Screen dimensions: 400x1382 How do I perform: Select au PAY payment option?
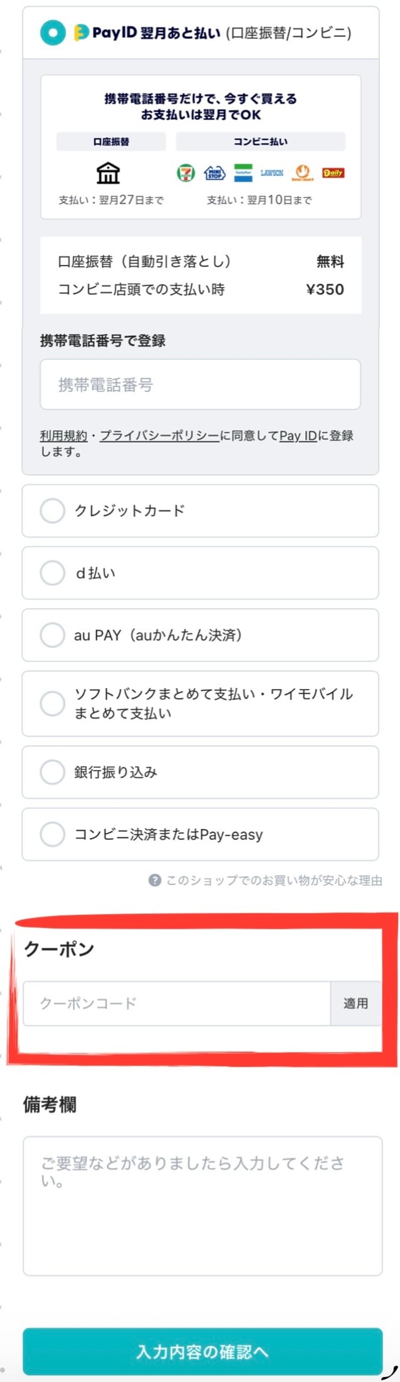click(x=53, y=635)
